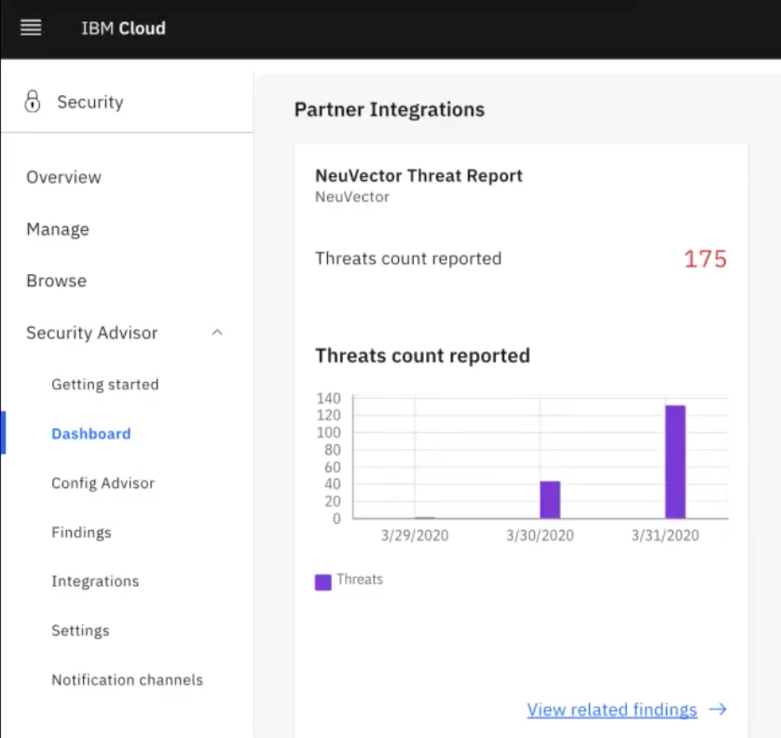Click the purple Threats legend swatch
Viewport: 781px width, 738px height.
[x=323, y=581]
